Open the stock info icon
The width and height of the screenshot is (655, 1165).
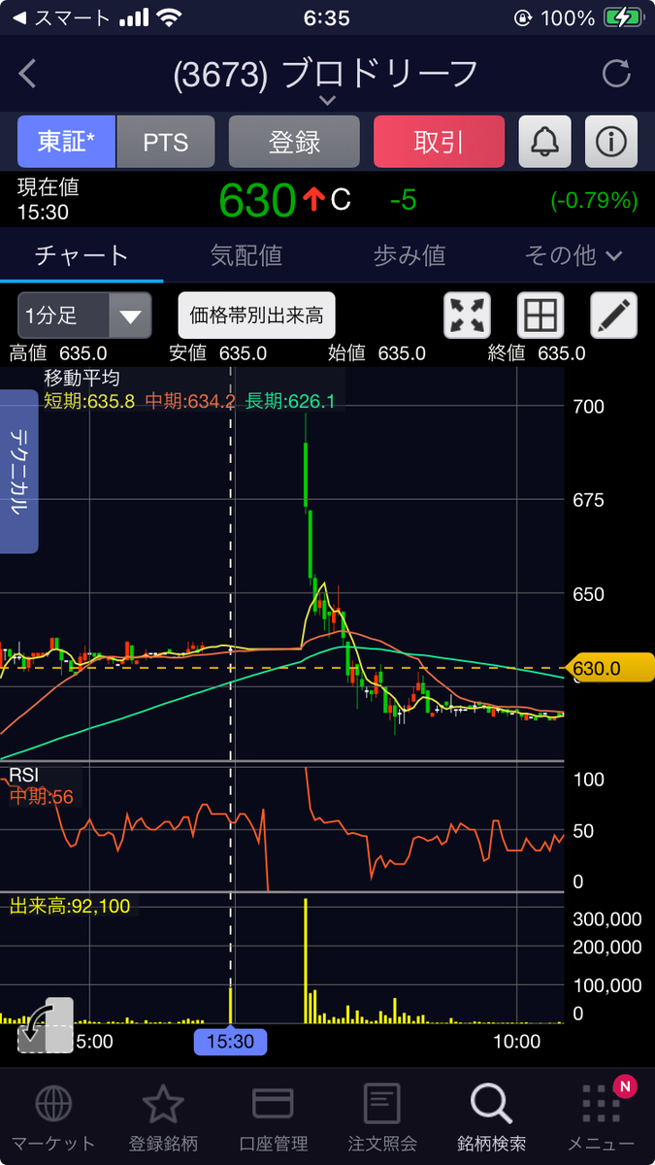(611, 142)
